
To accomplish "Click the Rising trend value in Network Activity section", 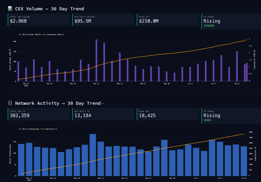I will [212, 116].
